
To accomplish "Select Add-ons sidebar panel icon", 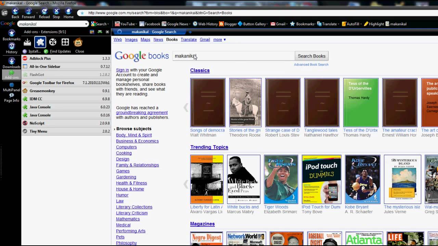I will tap(12, 74).
